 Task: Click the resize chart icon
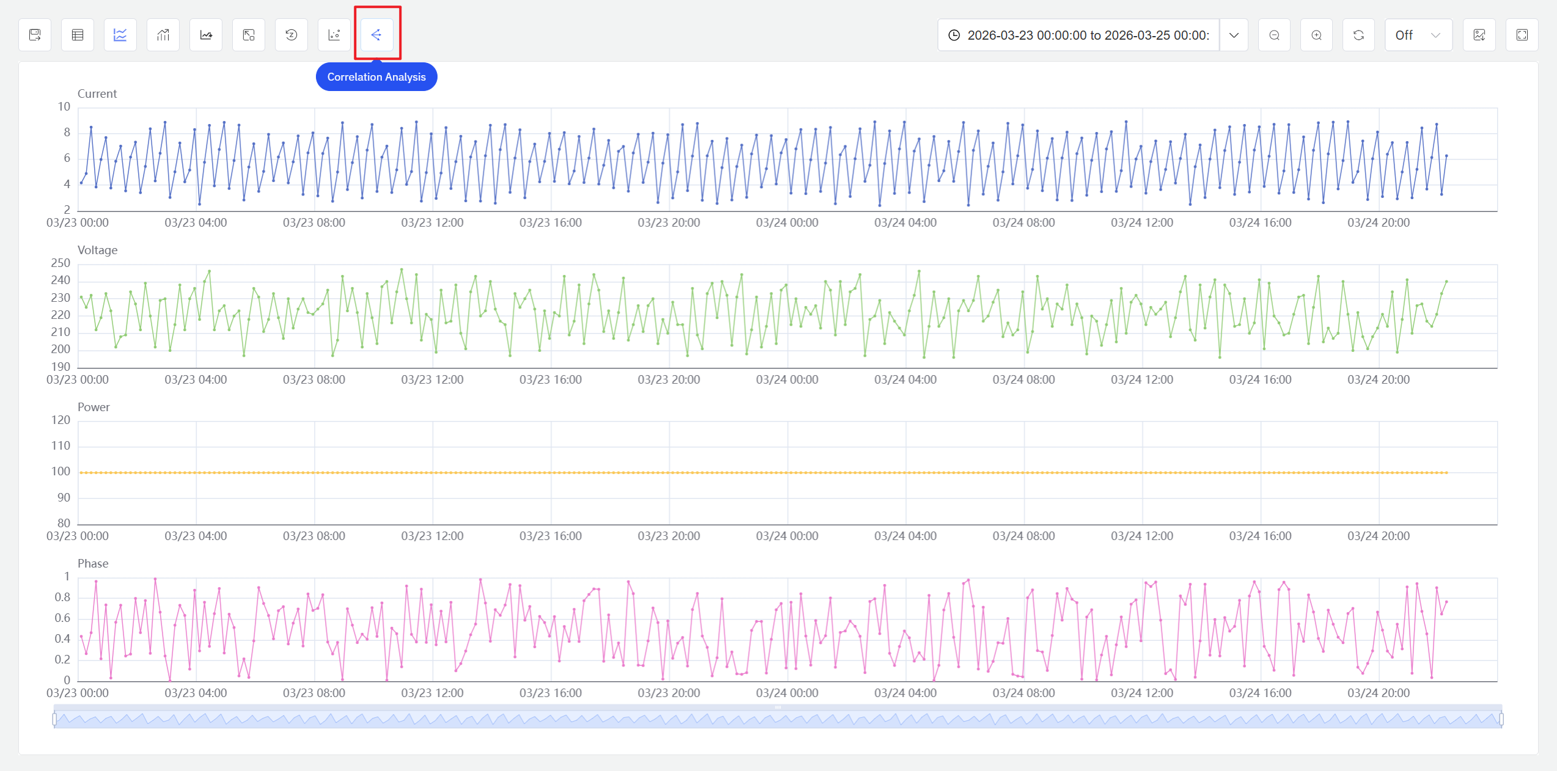tap(247, 35)
